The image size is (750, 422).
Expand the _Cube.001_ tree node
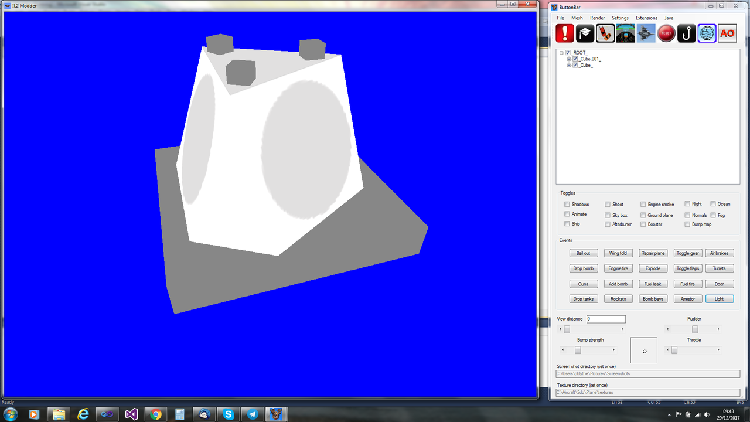point(568,59)
